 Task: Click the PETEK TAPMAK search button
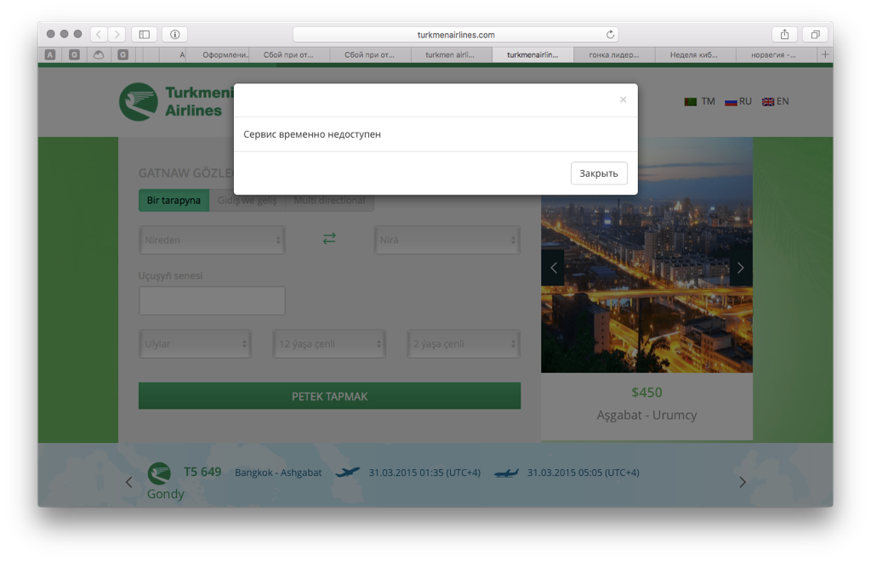(x=329, y=396)
